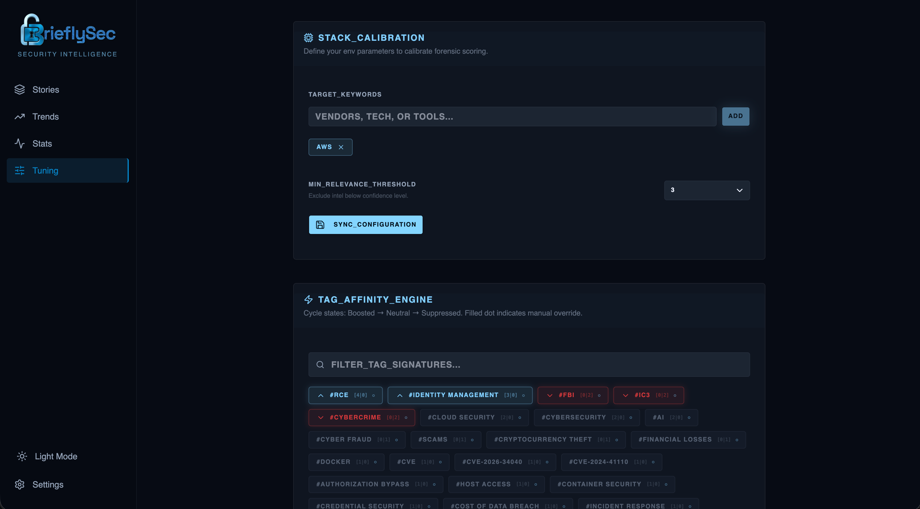This screenshot has height=509, width=920.
Task: Select the Trends chart icon in sidebar
Action: click(20, 117)
